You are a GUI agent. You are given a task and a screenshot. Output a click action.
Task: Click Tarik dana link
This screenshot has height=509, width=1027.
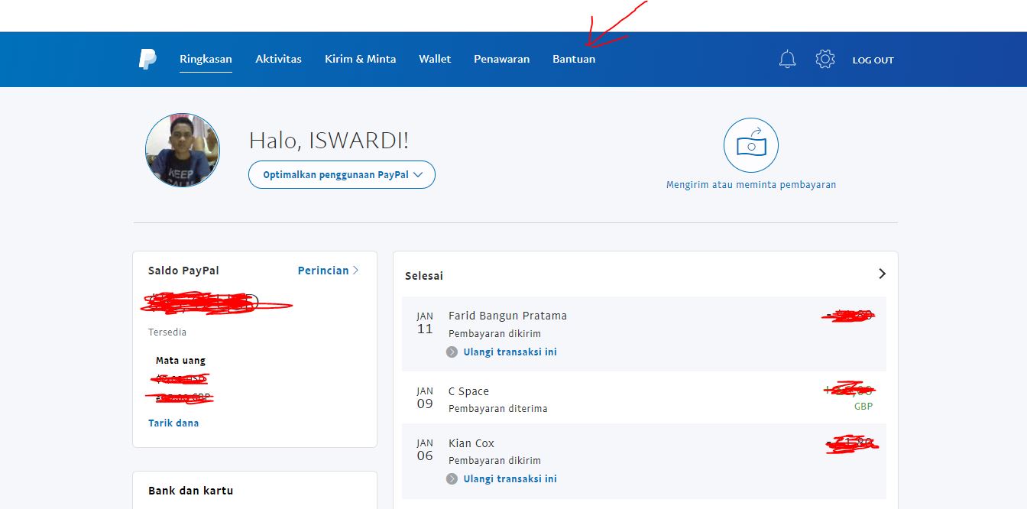(x=173, y=423)
